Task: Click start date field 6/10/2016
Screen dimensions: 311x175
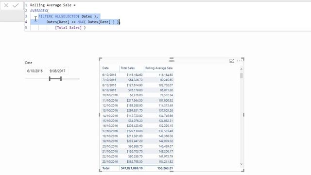Action: tap(35, 71)
